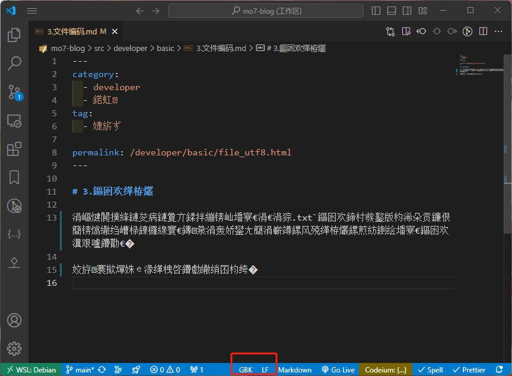Open the Bookmarks view
Screen dimensions: 512x376
coord(14,177)
